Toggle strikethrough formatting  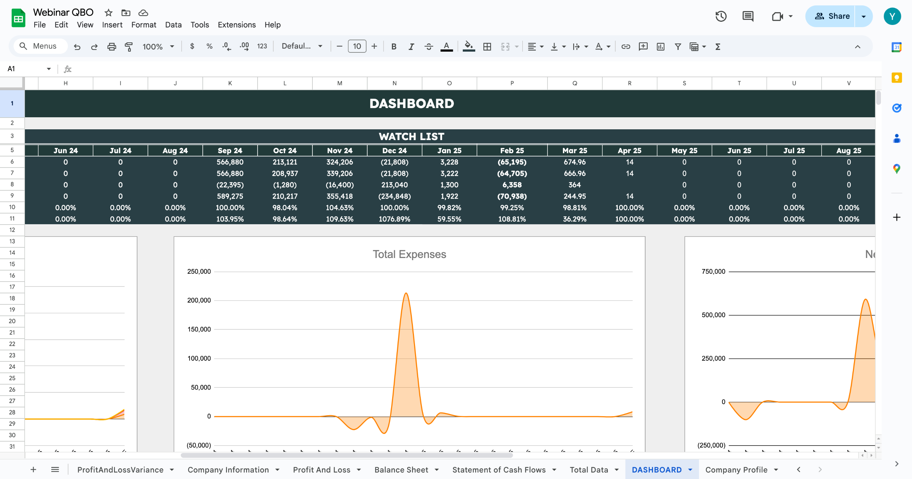(429, 46)
